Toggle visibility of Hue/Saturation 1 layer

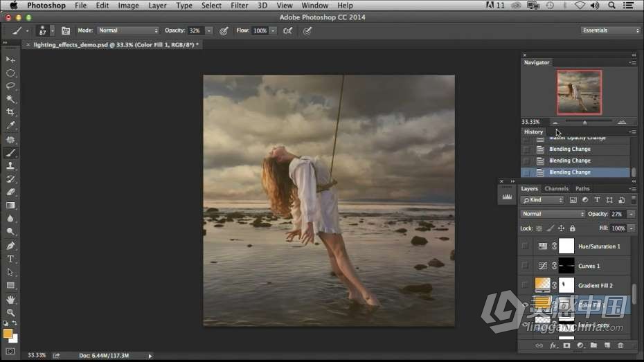(x=525, y=246)
